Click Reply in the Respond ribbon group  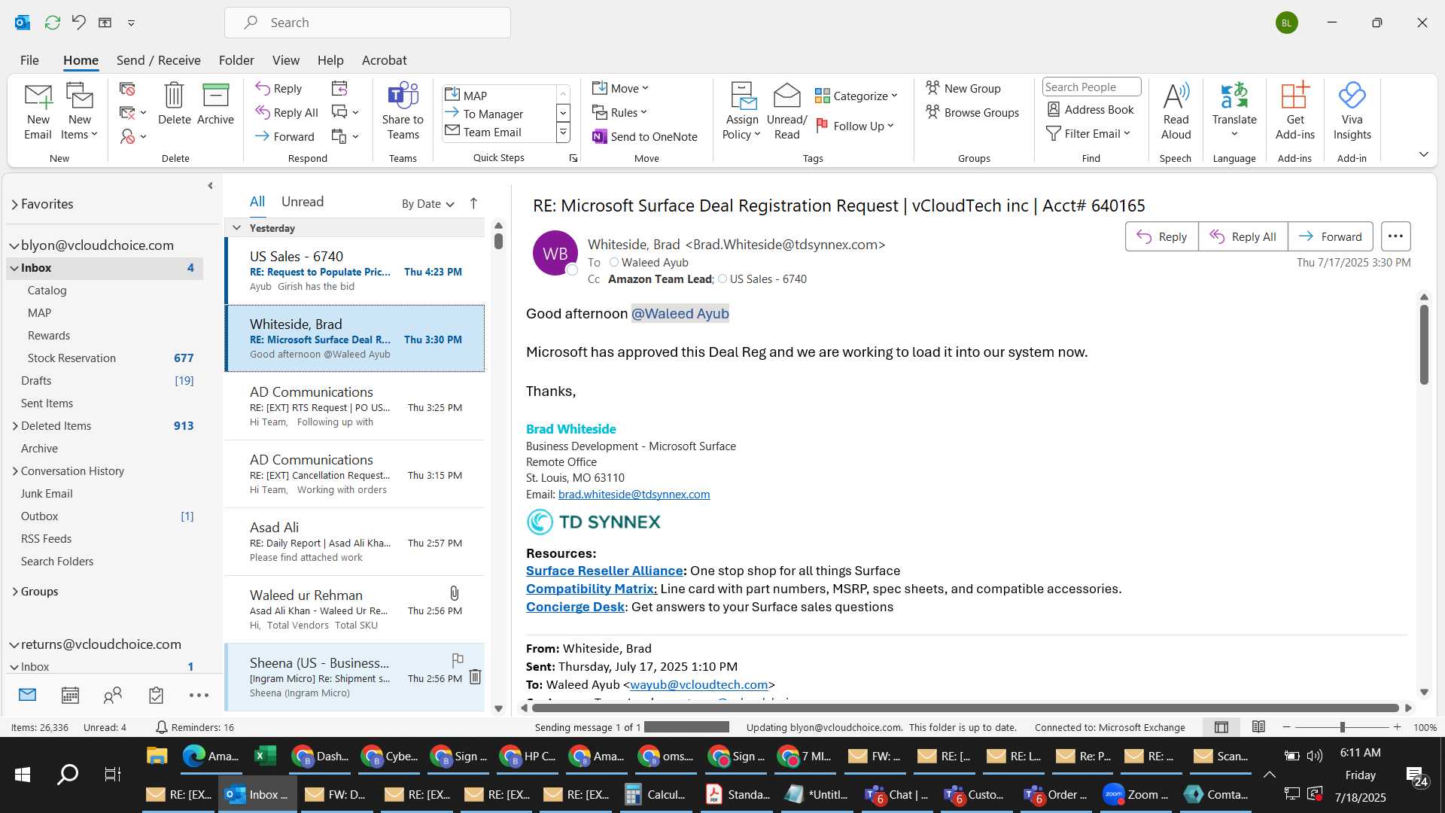(x=278, y=88)
